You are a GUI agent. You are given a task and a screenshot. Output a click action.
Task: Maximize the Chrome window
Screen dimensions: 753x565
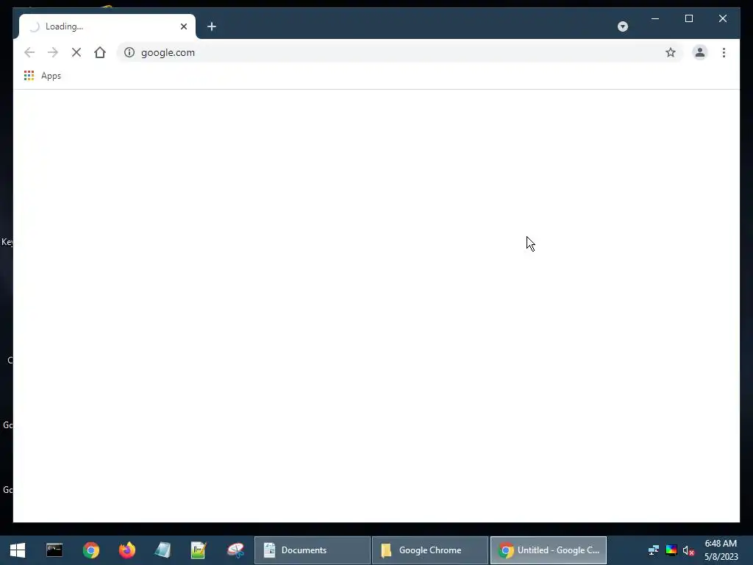point(688,18)
